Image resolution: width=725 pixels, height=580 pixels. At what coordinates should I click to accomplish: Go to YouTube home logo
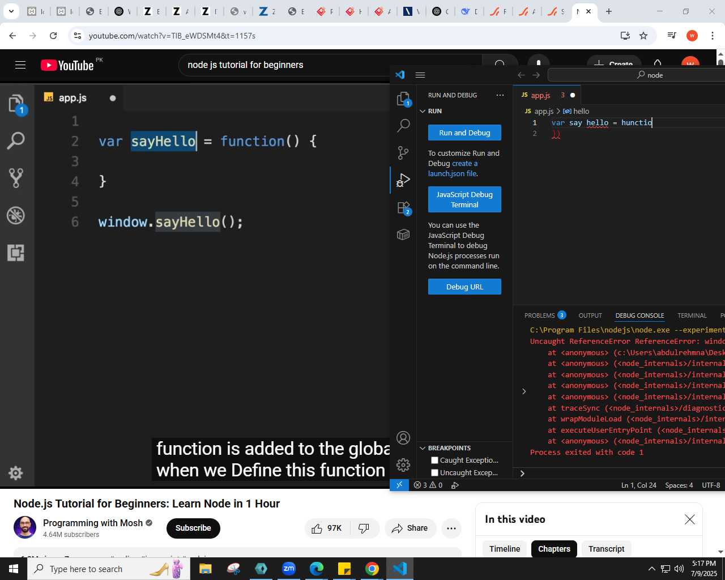pyautogui.click(x=67, y=65)
